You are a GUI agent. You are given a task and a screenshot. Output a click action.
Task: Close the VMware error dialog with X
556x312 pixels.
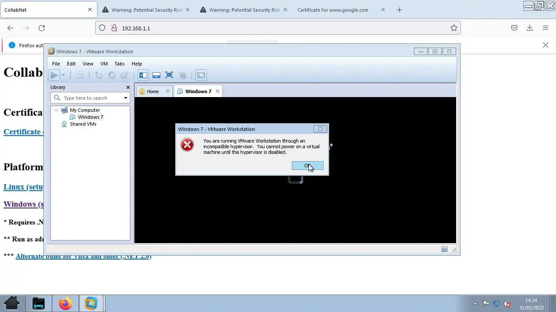[x=320, y=129]
